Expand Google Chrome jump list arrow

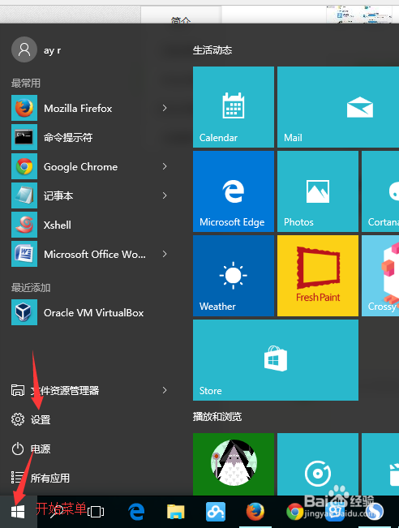[x=165, y=166]
